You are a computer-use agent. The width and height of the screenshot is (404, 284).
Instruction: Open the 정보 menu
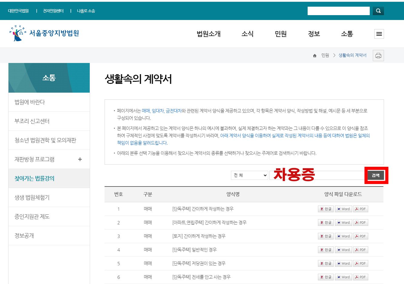point(314,34)
